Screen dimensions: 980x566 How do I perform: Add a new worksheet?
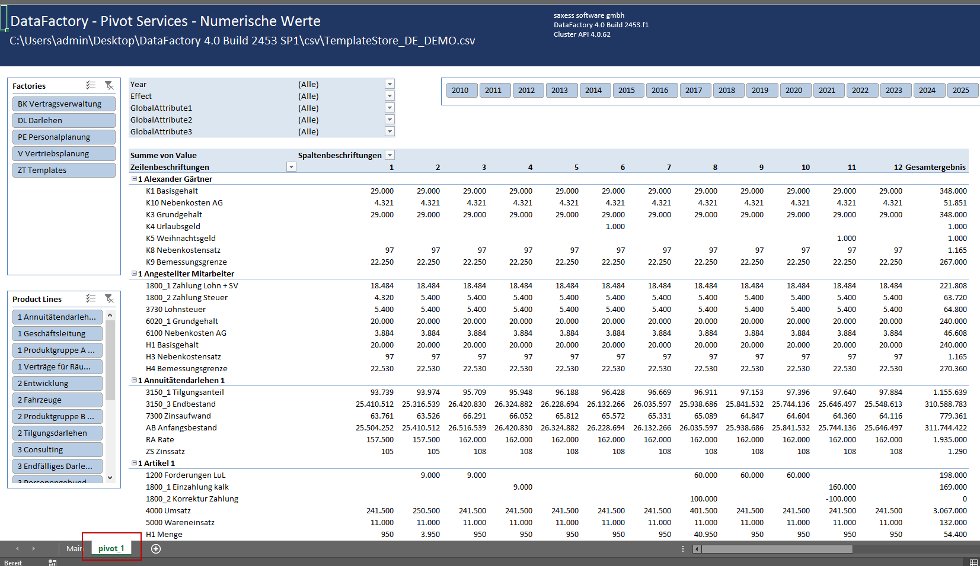(x=156, y=549)
